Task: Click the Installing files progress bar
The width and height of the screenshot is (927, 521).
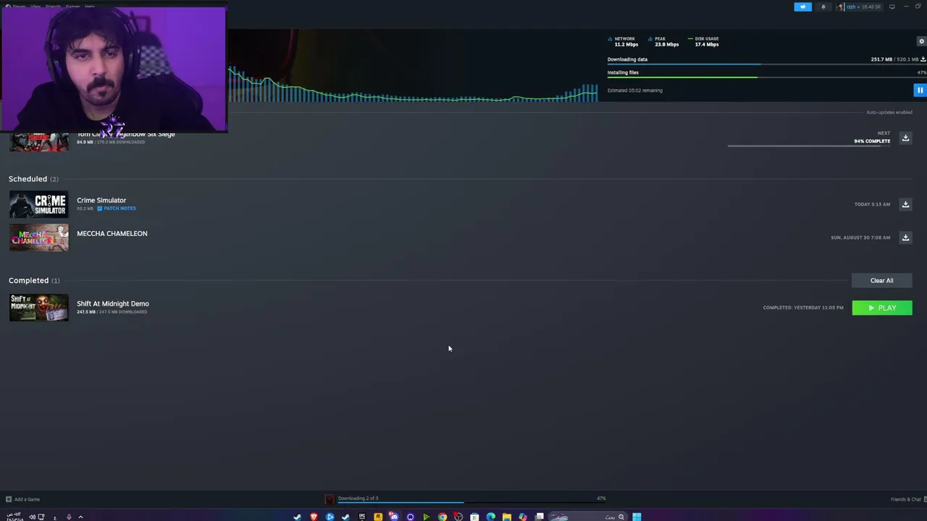Action: pos(766,77)
